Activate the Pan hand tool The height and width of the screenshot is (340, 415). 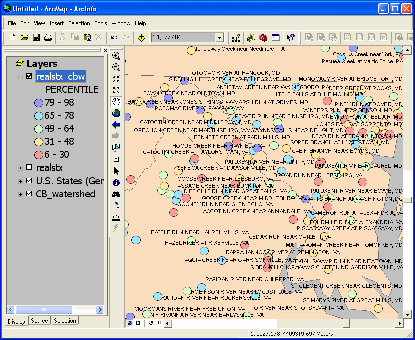point(116,101)
